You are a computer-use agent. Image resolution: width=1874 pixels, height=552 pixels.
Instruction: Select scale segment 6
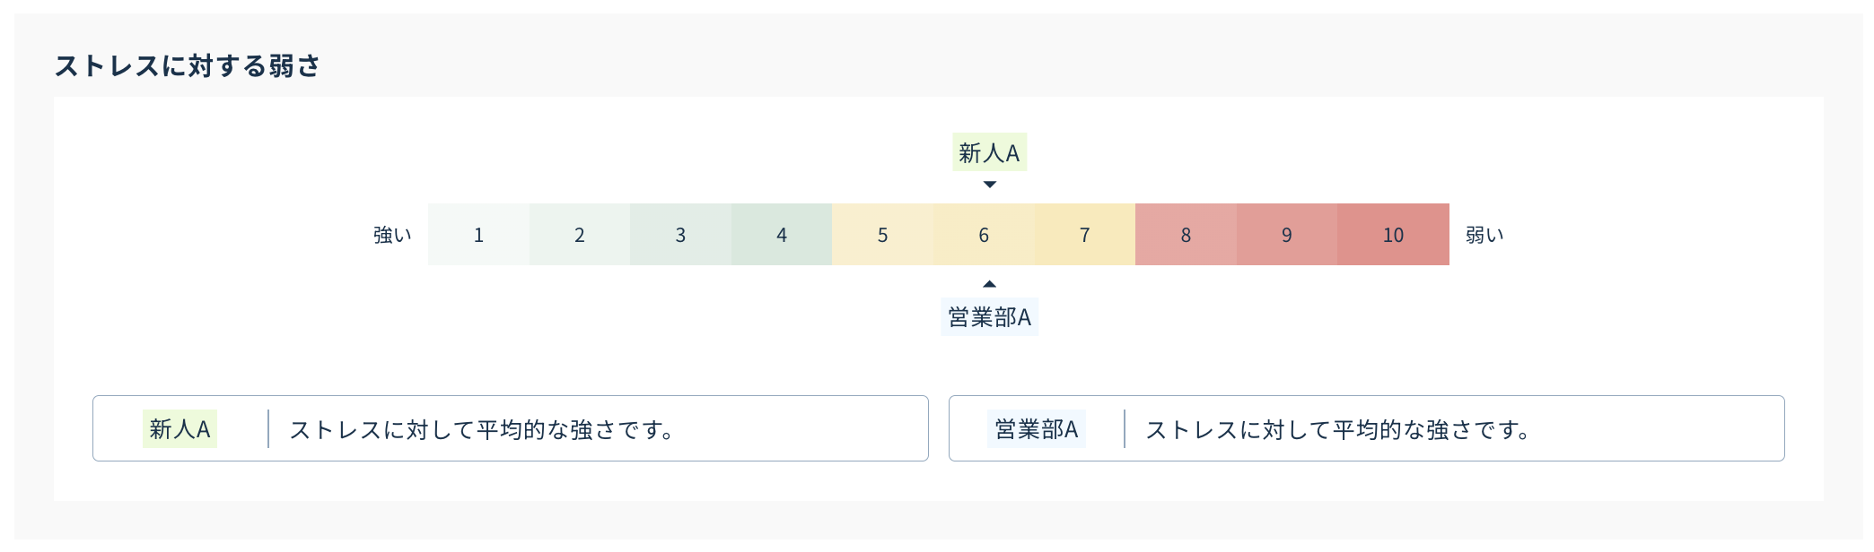(x=984, y=234)
